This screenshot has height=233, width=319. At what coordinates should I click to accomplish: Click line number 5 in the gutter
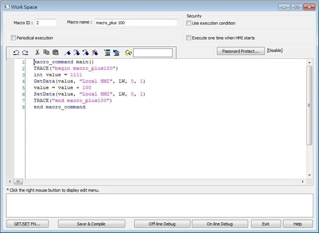tap(24, 88)
